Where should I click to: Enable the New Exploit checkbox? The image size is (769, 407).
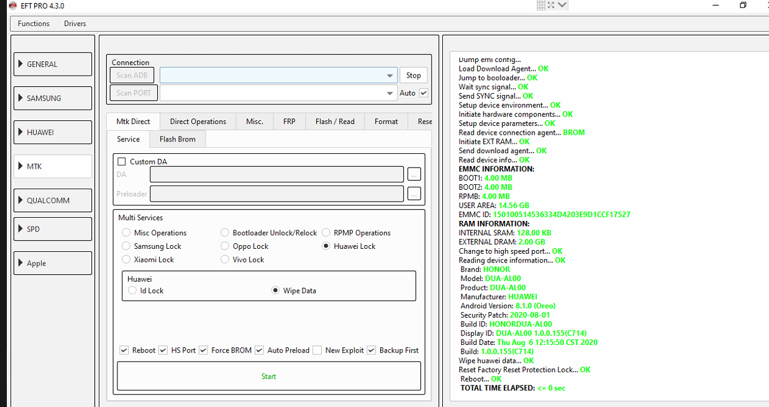(317, 351)
